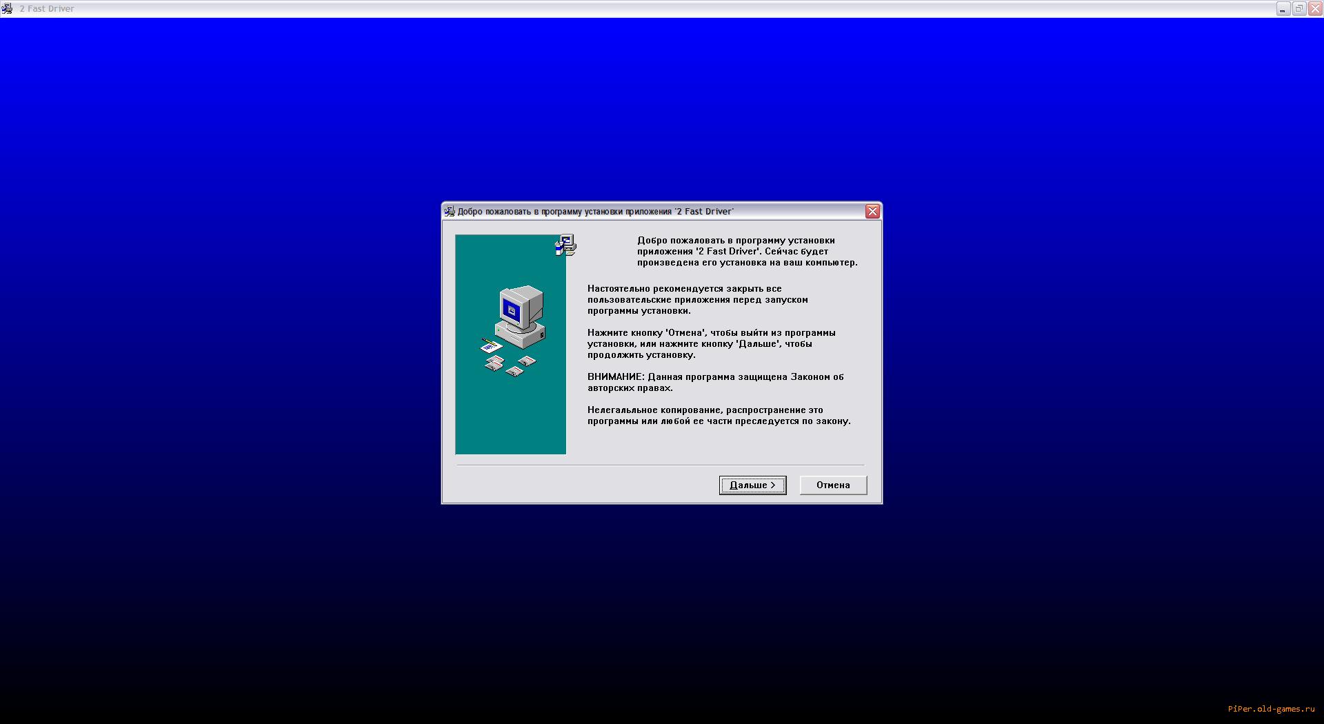Restore down the 2 Fast Driver main window
The image size is (1324, 724).
[x=1298, y=8]
